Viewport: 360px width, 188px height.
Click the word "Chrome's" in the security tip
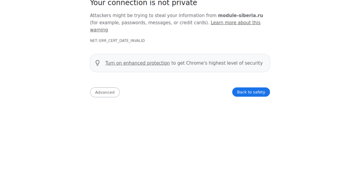[x=196, y=63]
